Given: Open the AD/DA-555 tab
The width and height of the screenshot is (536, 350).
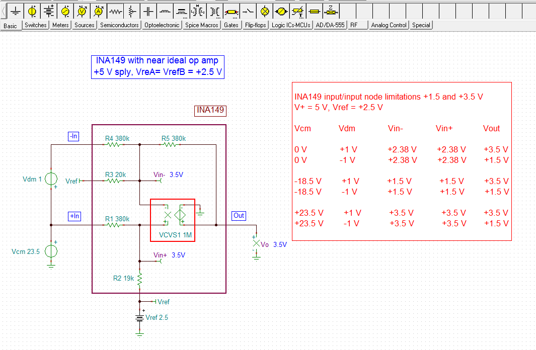Looking at the screenshot, I should pos(330,25).
